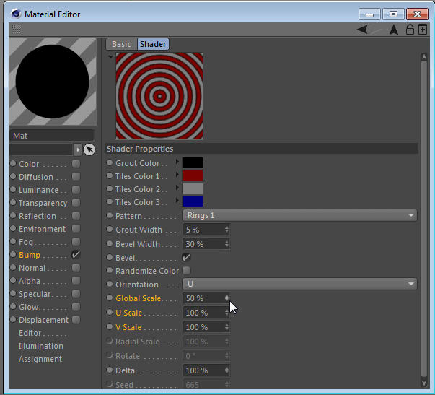Enable the Luminance channel checkbox
Screen dimensions: 435x395
[x=76, y=190]
